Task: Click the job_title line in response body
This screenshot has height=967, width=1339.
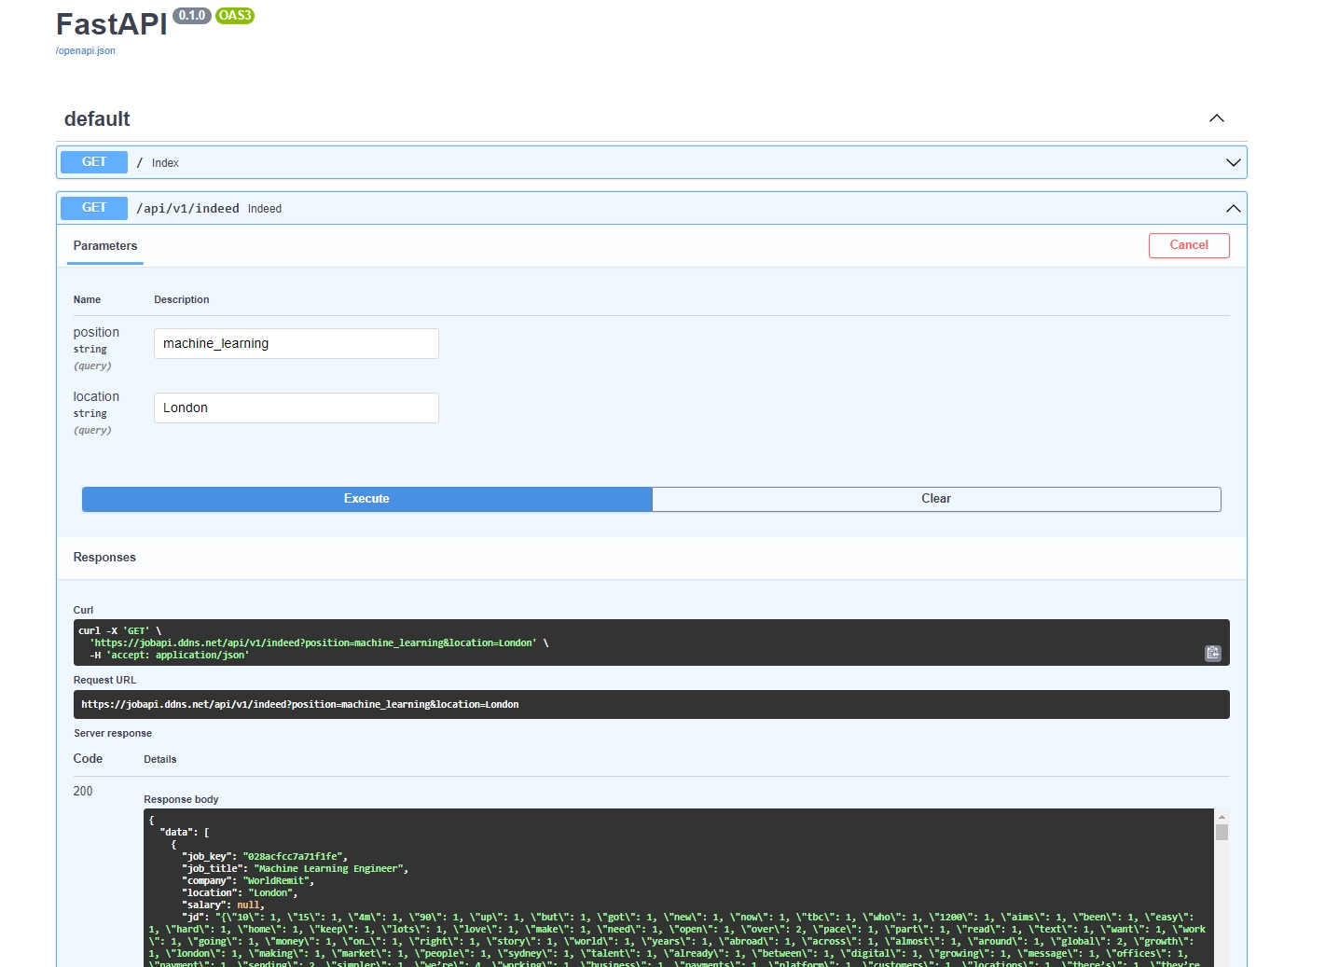Action: click(295, 868)
